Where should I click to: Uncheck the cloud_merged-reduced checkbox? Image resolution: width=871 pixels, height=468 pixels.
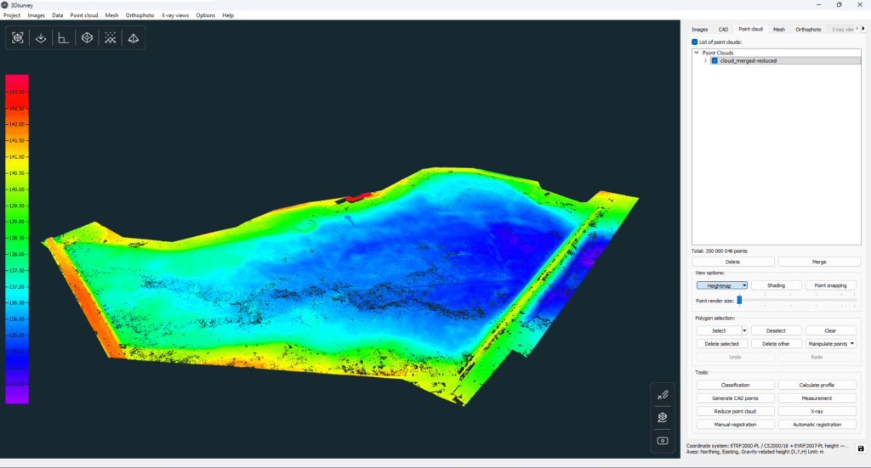coord(714,60)
